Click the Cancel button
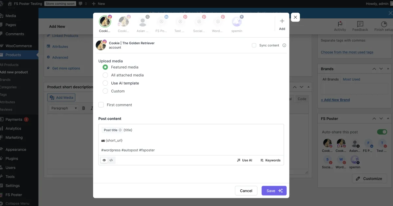This screenshot has height=206, width=393. pyautogui.click(x=246, y=191)
